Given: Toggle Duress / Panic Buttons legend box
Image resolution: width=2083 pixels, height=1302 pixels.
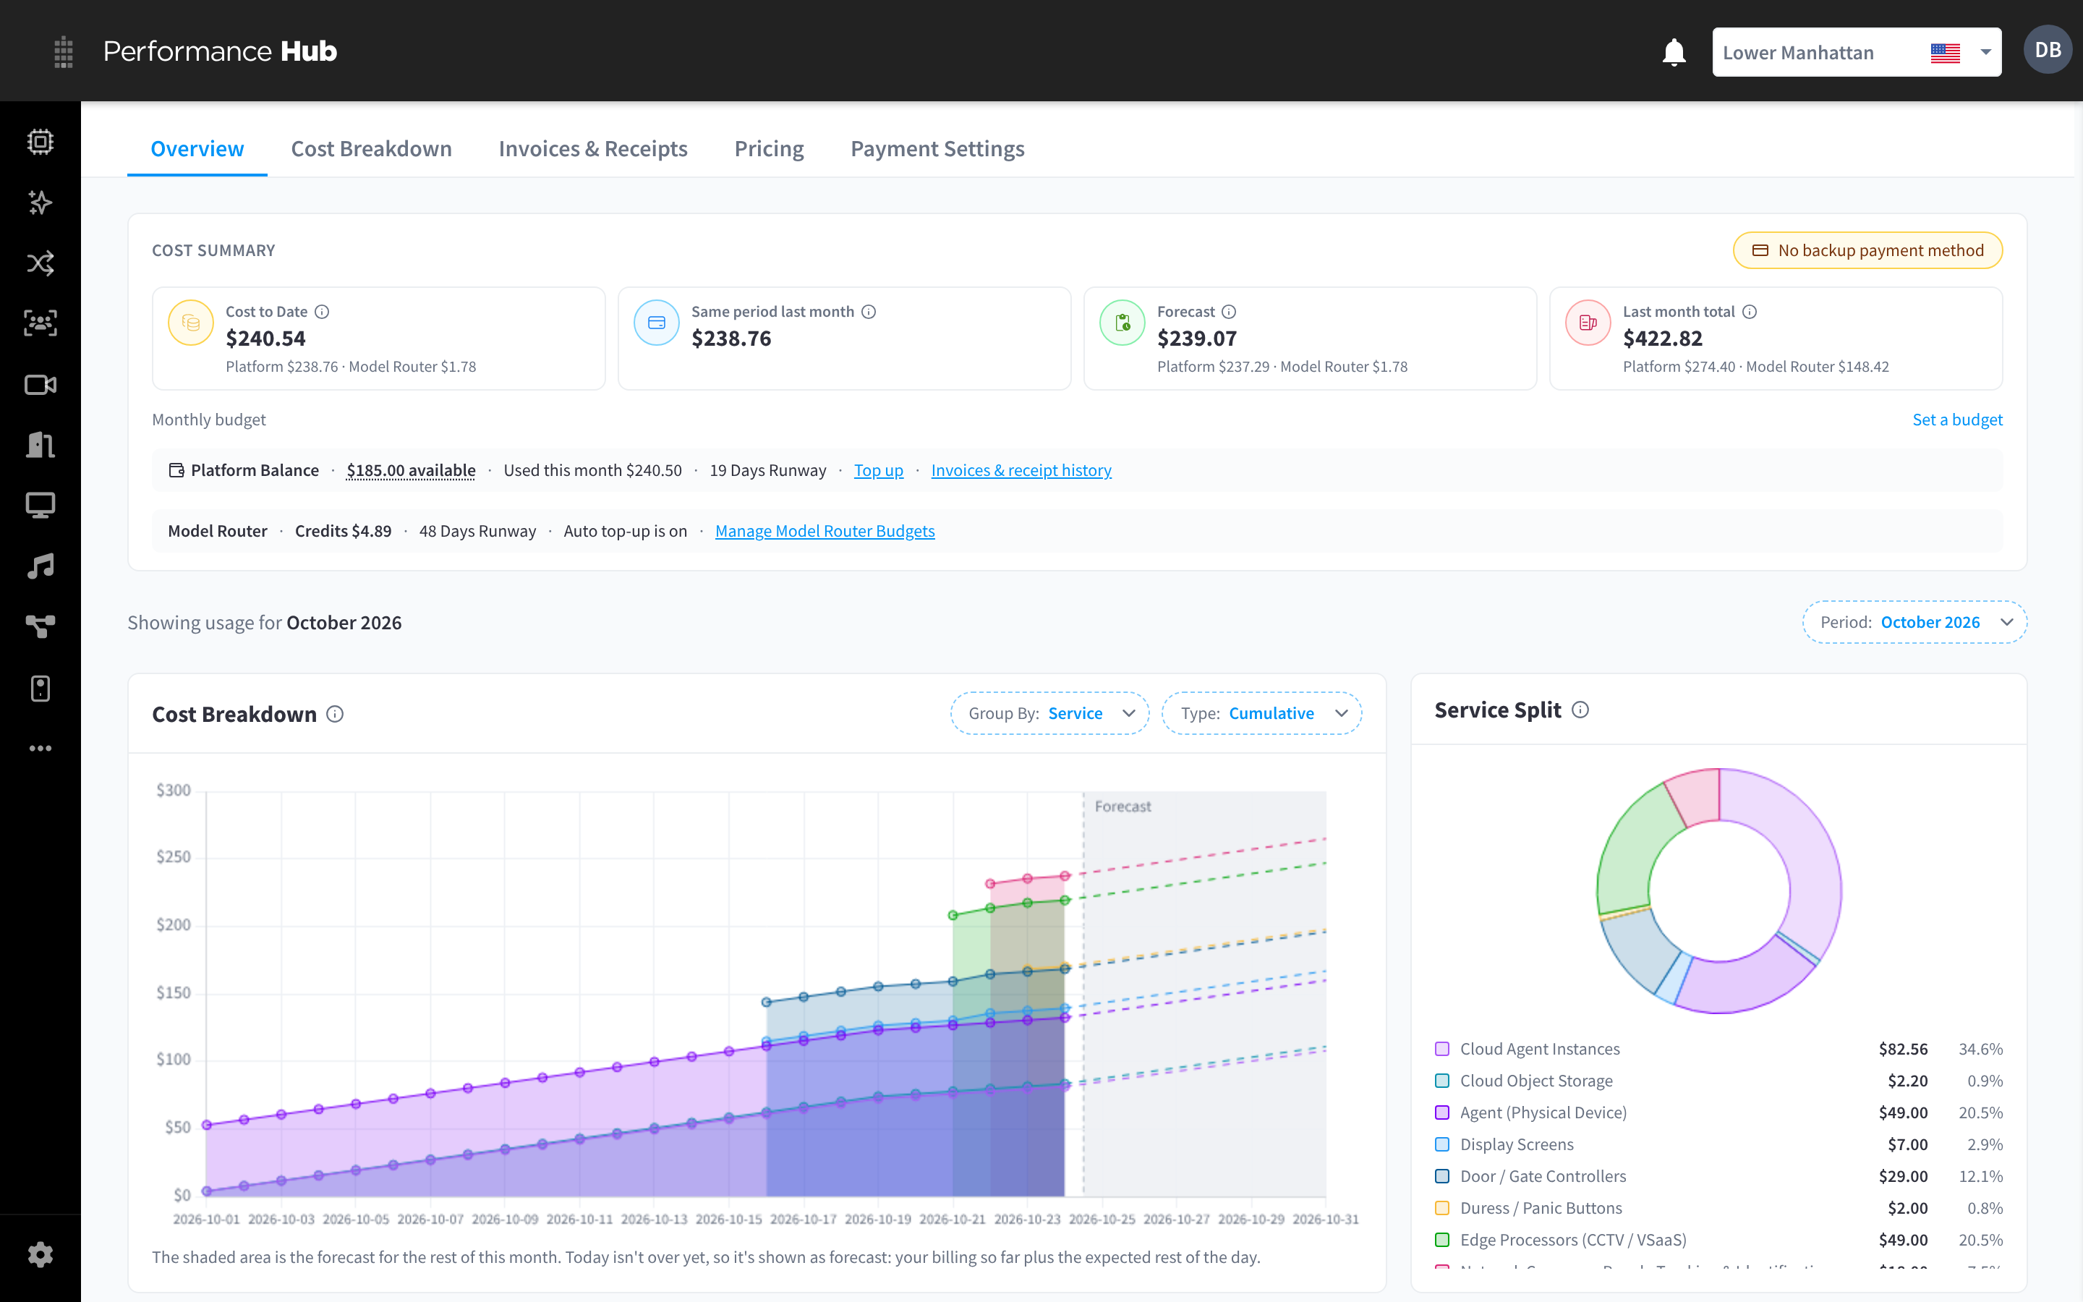Looking at the screenshot, I should point(1443,1208).
